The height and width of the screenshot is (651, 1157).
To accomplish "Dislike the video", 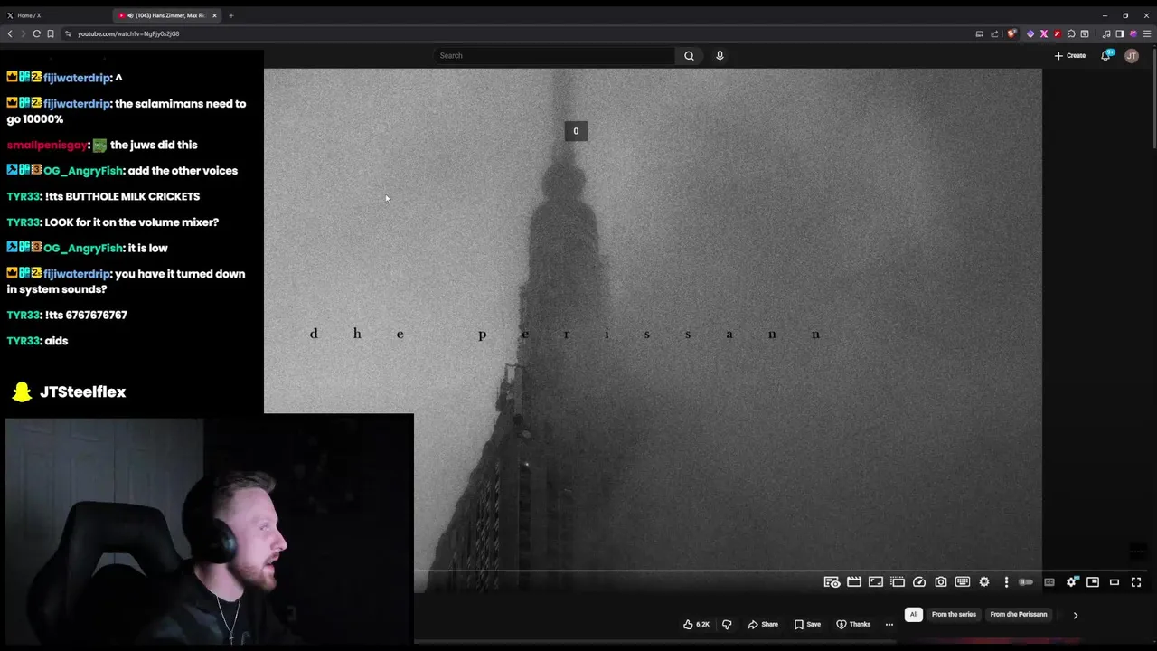I will [727, 624].
